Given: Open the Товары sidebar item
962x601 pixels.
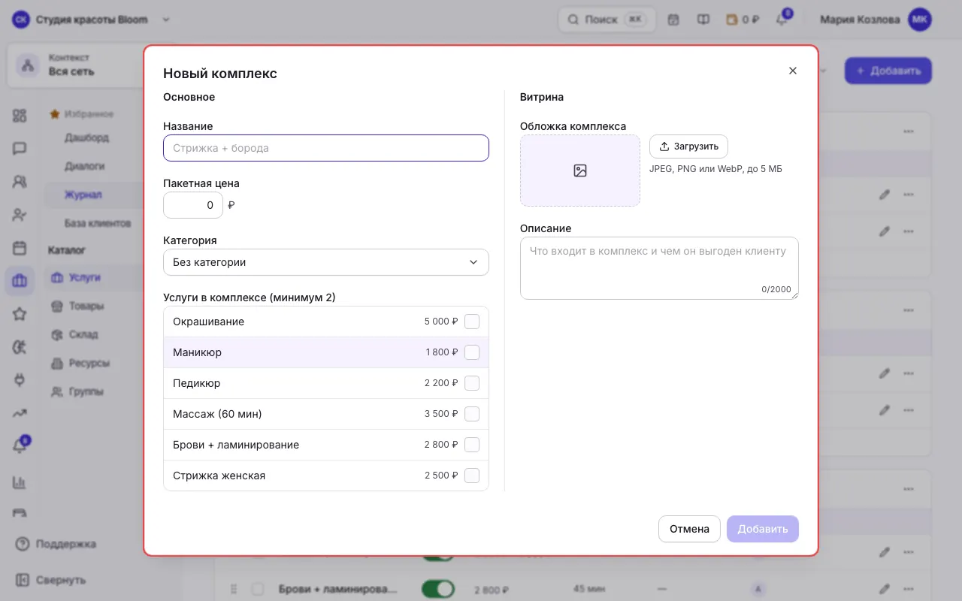Looking at the screenshot, I should 86,306.
